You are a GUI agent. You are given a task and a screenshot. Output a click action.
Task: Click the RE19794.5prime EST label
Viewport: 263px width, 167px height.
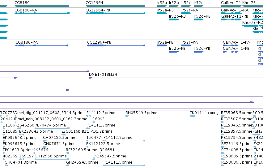[x=237, y=138]
